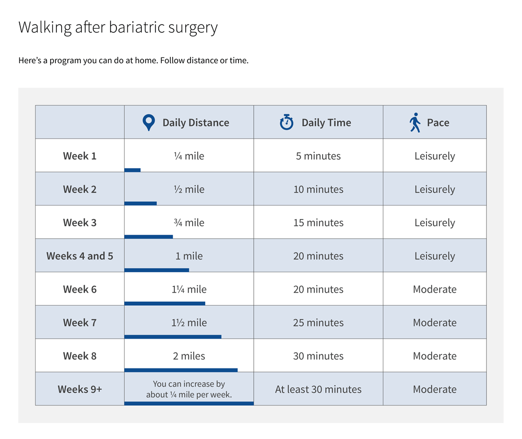Click the Week 2 Leisurely pace cell
522x439 pixels.
coord(435,189)
